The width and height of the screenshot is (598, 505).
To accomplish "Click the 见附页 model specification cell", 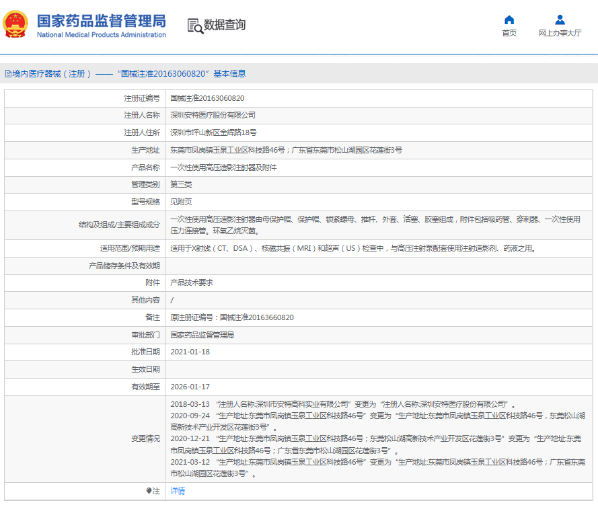I will 181,202.
